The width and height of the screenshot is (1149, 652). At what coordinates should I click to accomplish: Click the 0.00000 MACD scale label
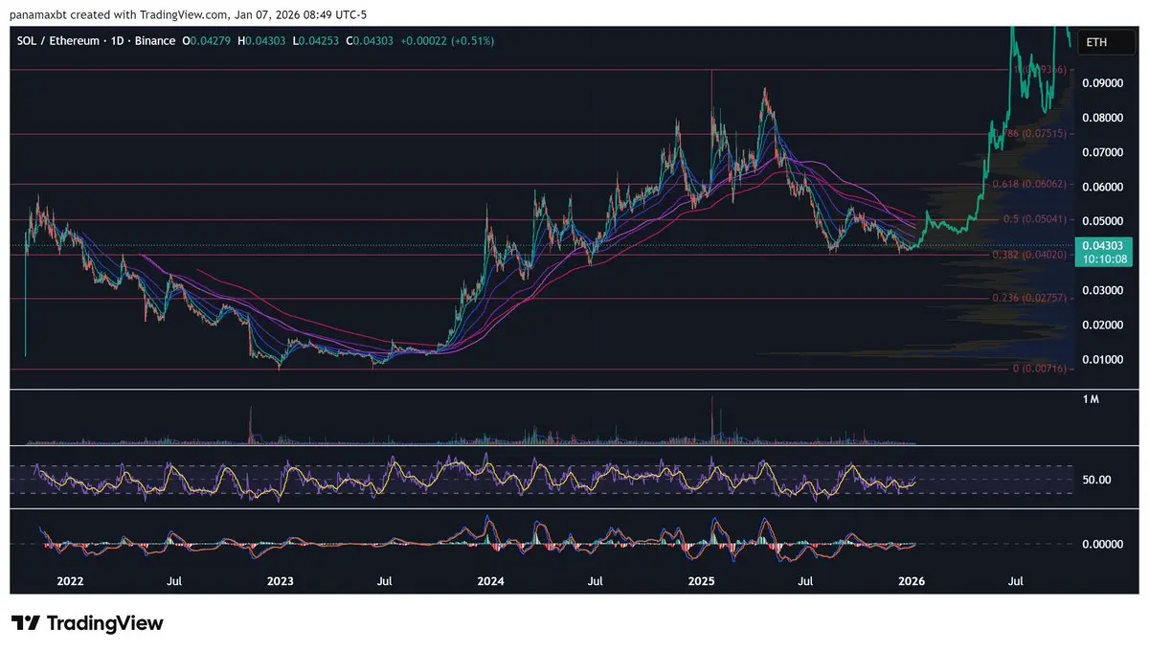[1103, 544]
